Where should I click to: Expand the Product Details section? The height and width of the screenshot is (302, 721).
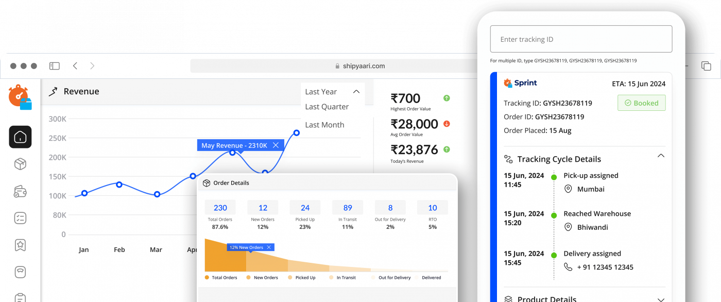pos(661,298)
